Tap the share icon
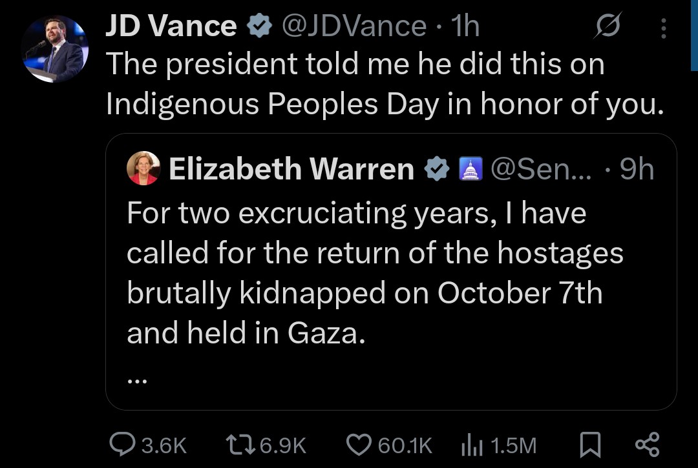Screen dimensions: 698x468 [647, 444]
